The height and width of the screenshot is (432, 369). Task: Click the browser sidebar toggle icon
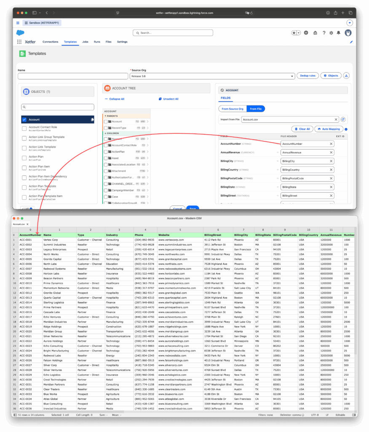35,13
